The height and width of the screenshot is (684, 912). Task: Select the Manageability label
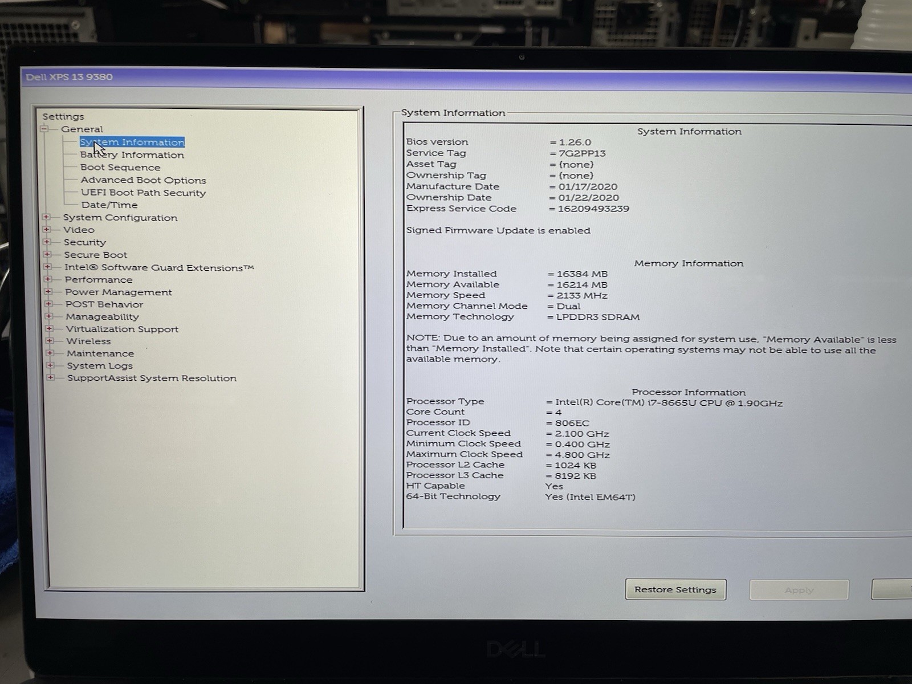[x=102, y=316]
